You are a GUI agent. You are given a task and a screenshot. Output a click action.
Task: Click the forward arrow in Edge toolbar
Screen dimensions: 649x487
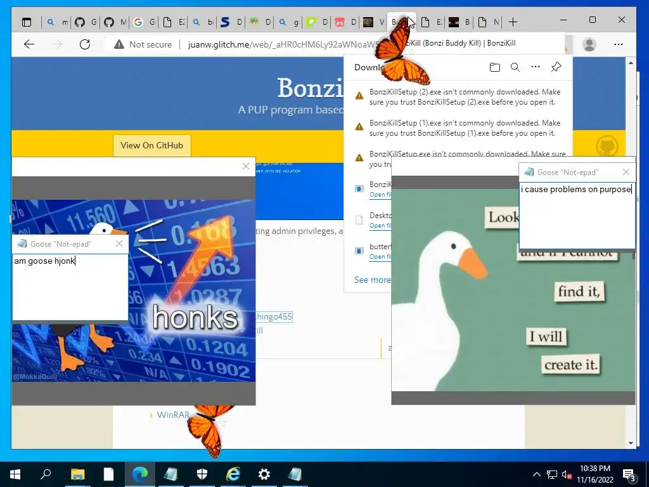[x=57, y=44]
